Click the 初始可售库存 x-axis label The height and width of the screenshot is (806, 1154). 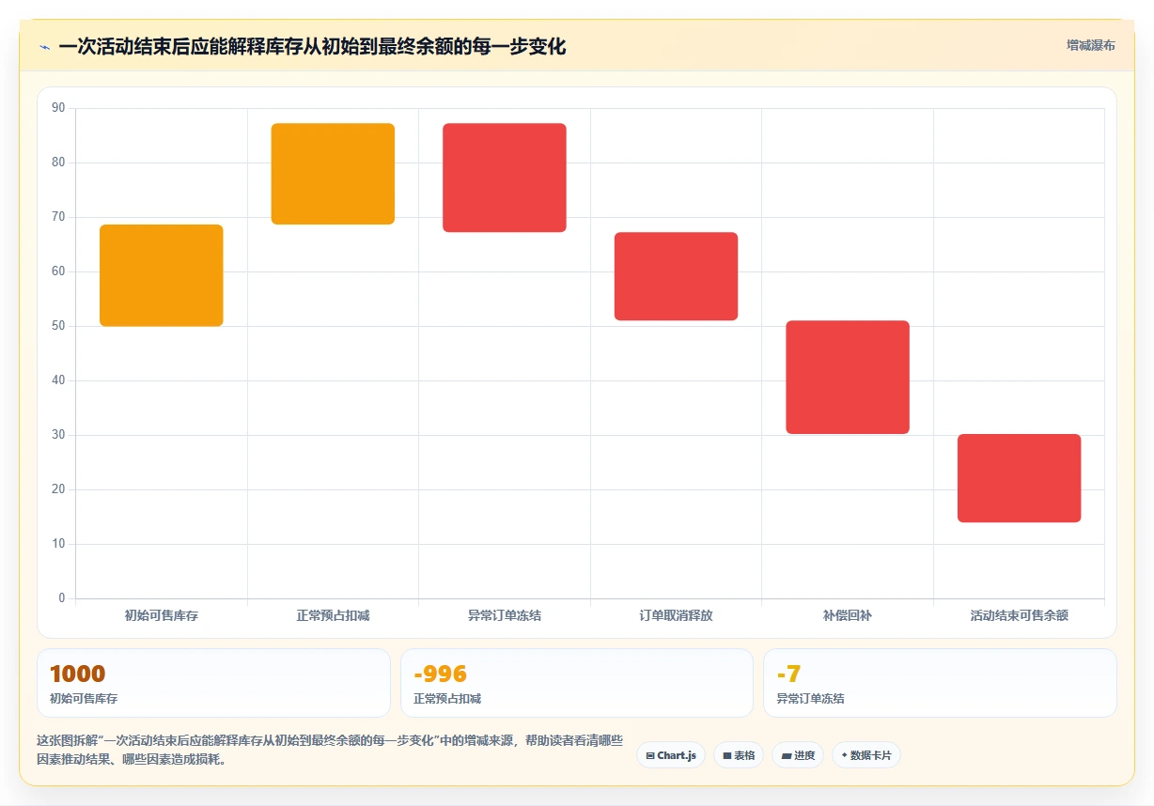click(x=162, y=616)
